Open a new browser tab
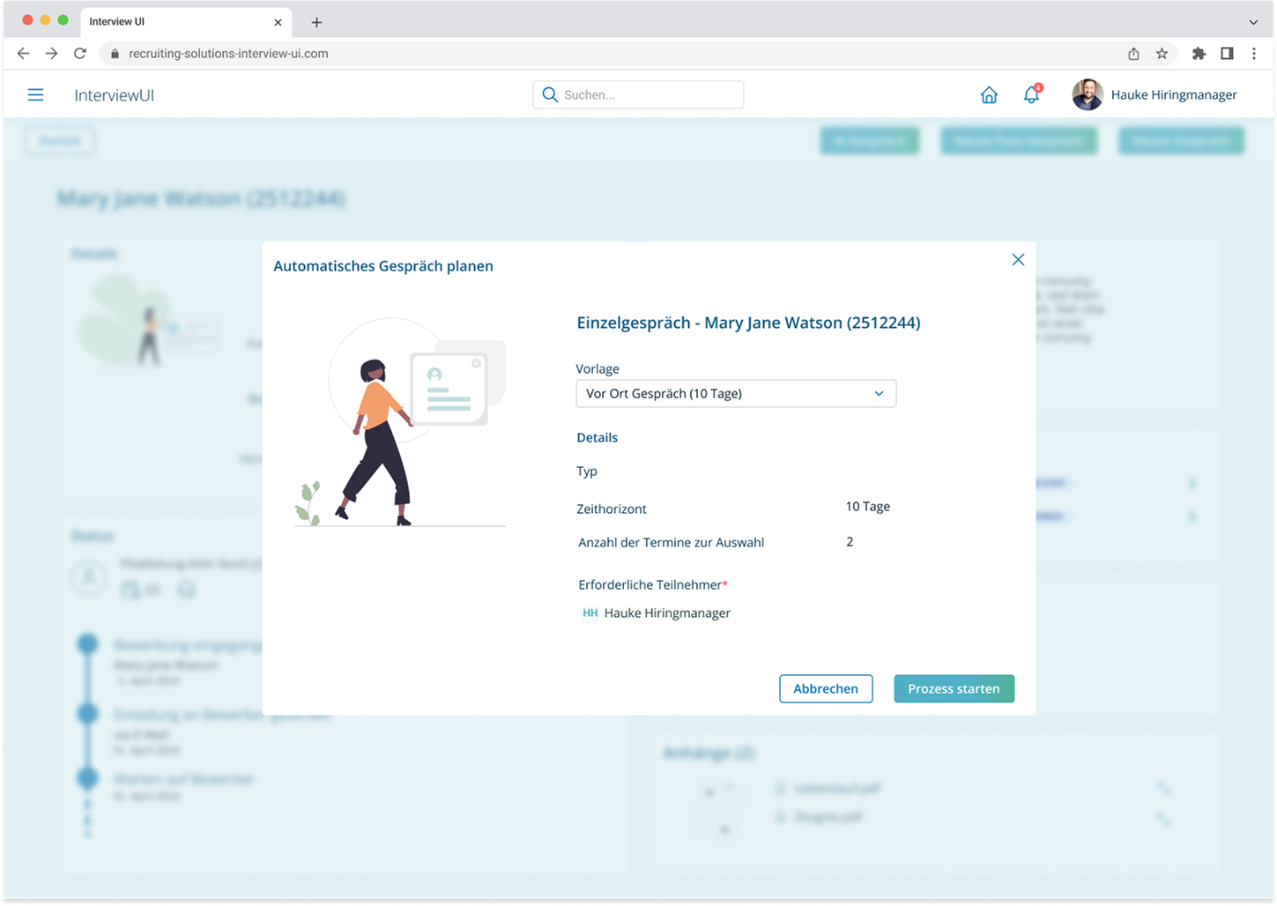Viewport: 1277px width, 906px height. click(x=316, y=22)
